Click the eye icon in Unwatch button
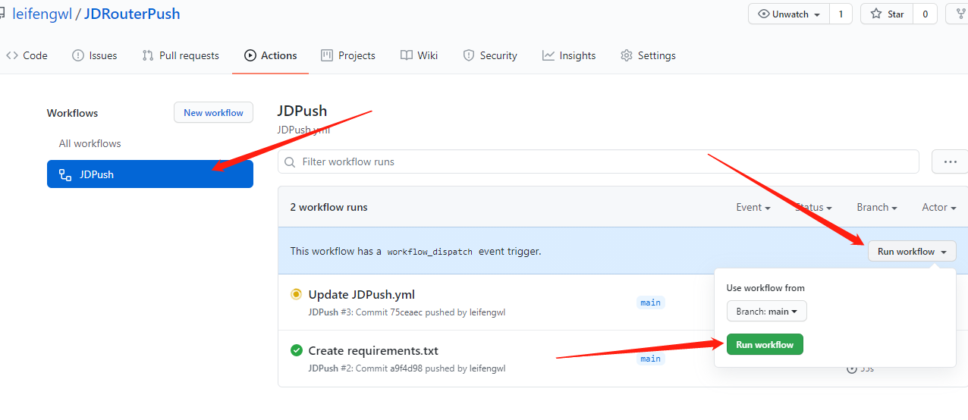The height and width of the screenshot is (420, 968). pos(764,14)
